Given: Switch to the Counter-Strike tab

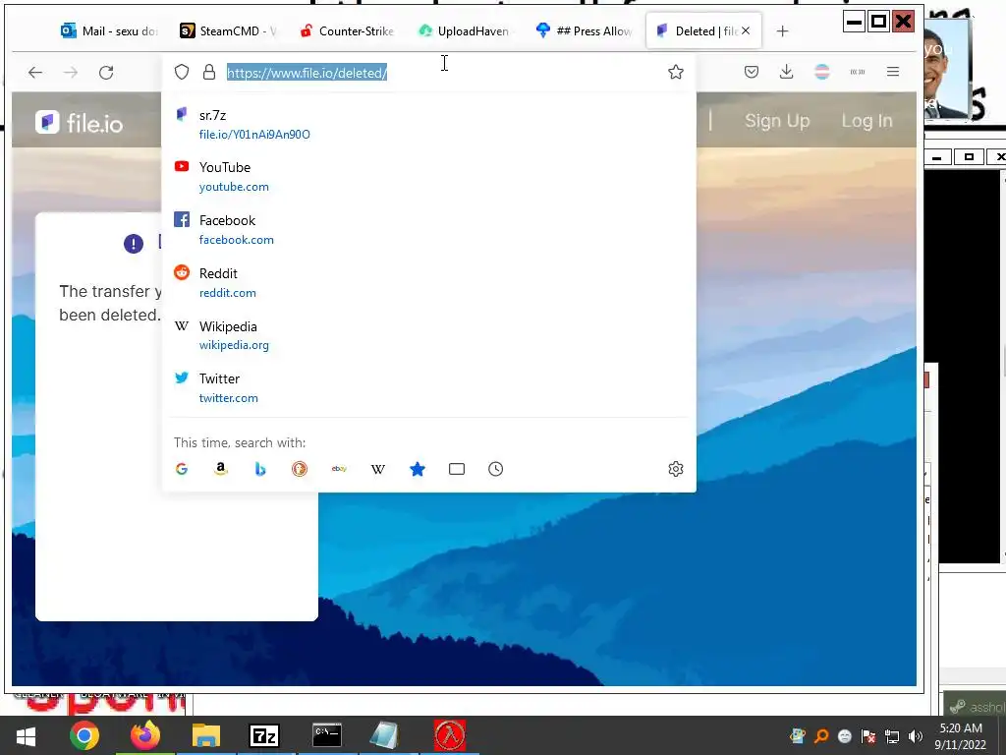Looking at the screenshot, I should tap(347, 30).
